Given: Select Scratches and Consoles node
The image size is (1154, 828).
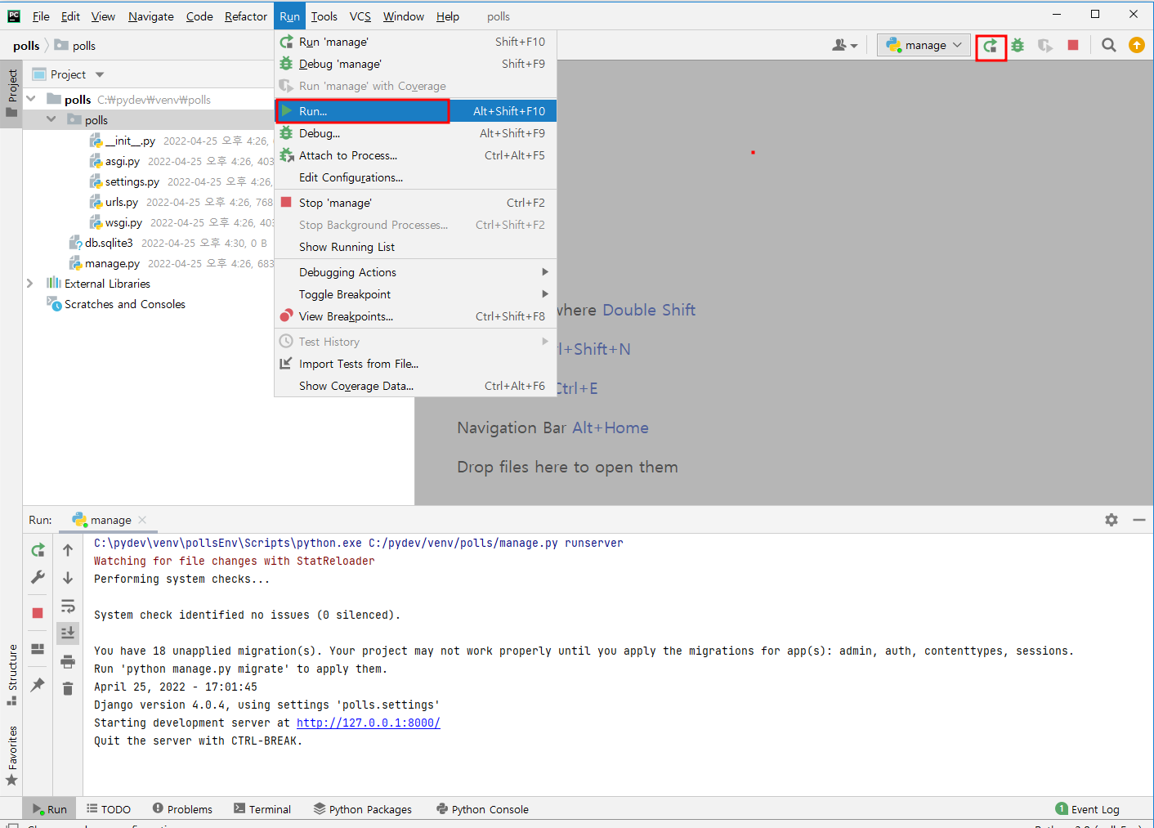Looking at the screenshot, I should [124, 304].
